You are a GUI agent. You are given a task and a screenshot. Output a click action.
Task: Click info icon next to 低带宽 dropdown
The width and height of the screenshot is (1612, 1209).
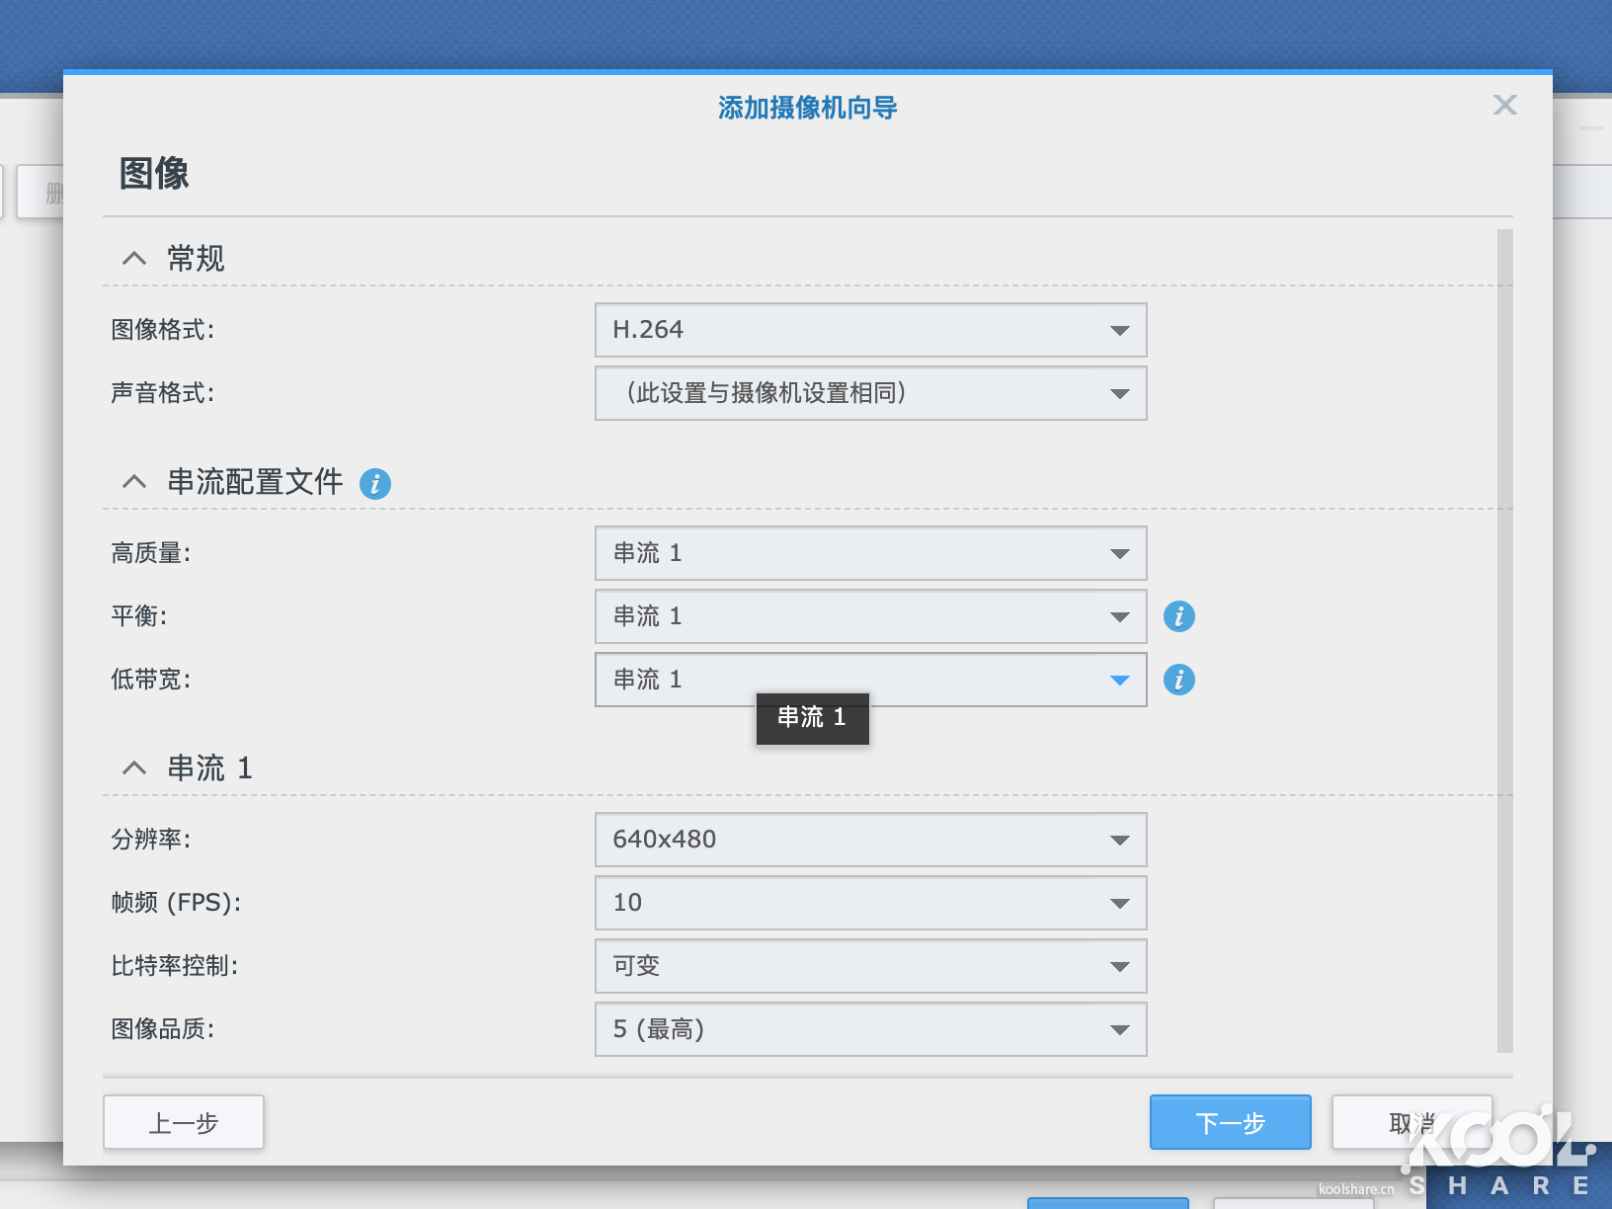(x=1179, y=680)
